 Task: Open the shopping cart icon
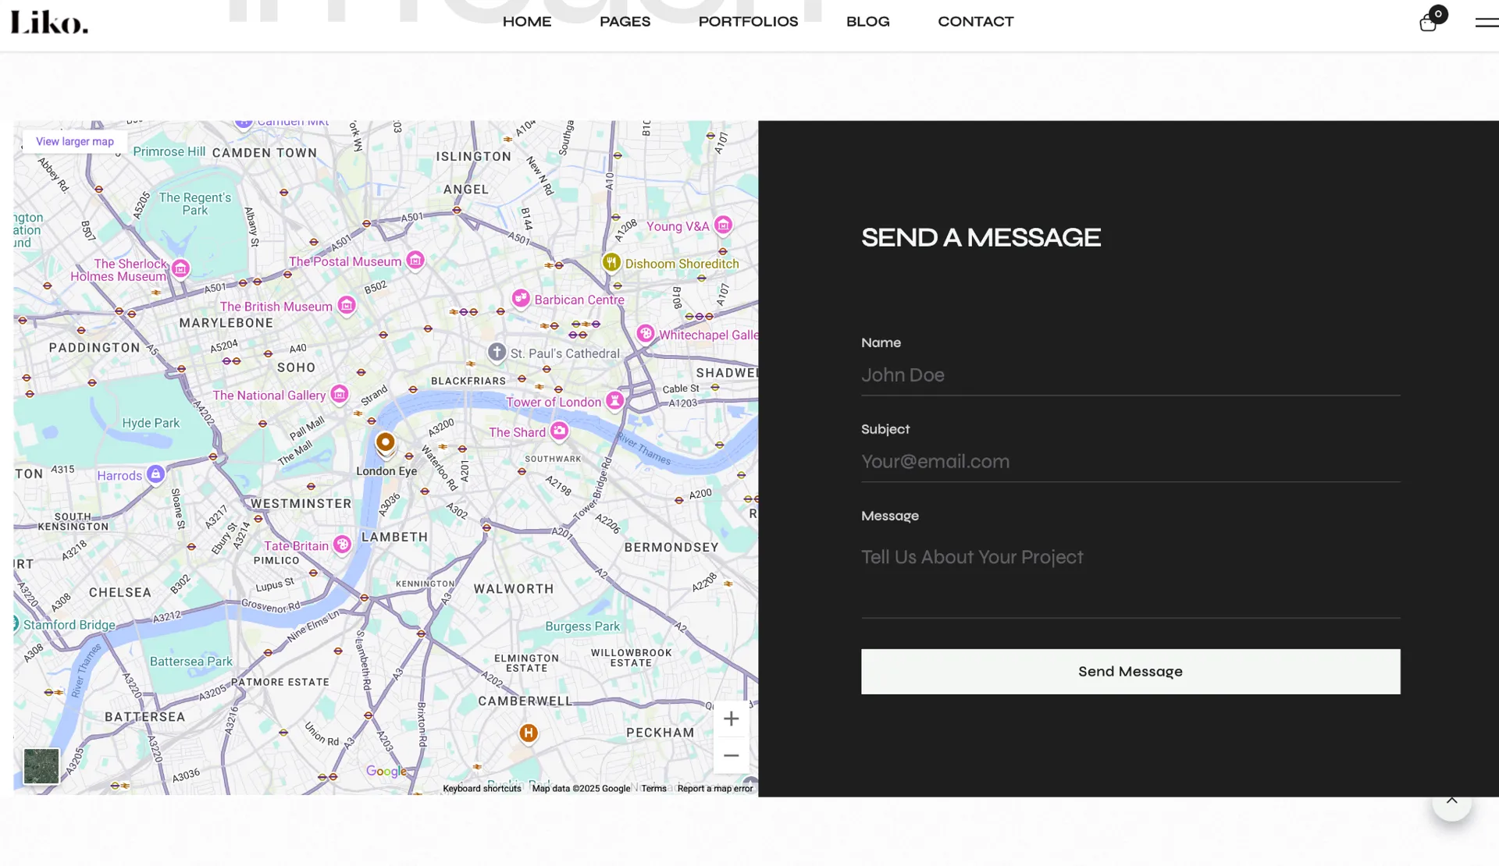pyautogui.click(x=1428, y=23)
